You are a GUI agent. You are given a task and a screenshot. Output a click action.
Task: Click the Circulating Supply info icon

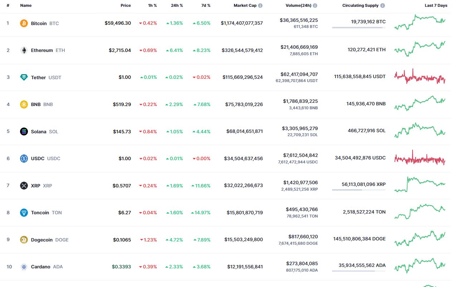(383, 6)
